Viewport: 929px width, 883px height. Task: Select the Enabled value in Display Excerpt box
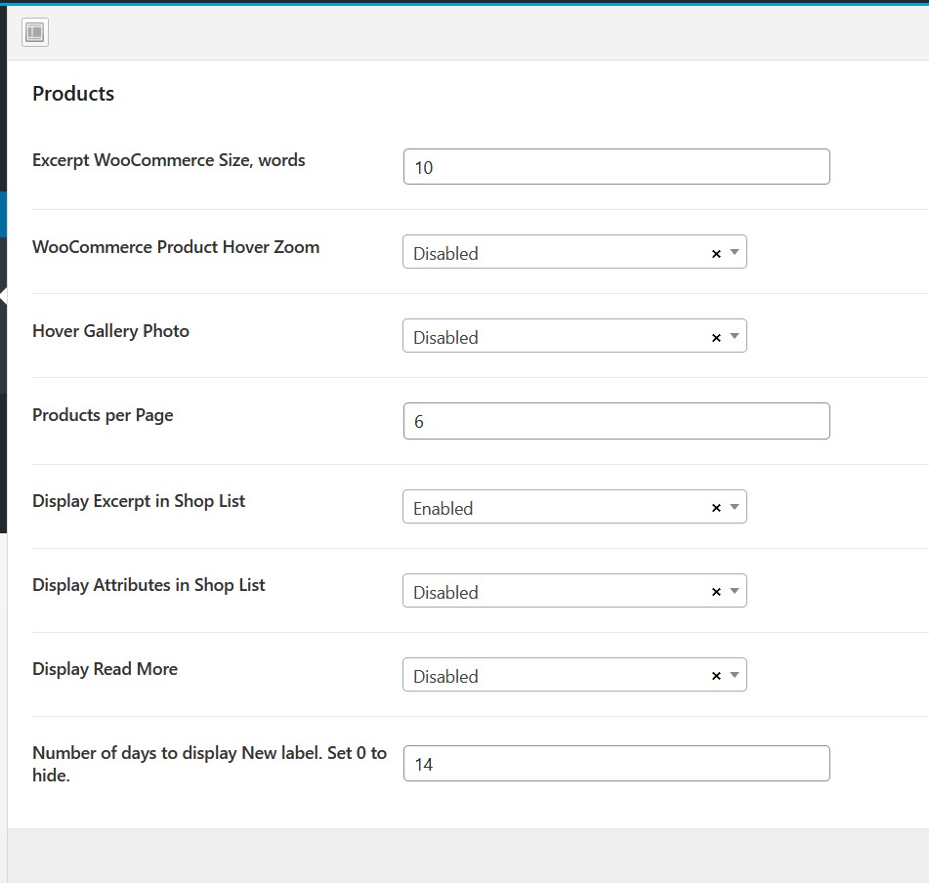(443, 508)
